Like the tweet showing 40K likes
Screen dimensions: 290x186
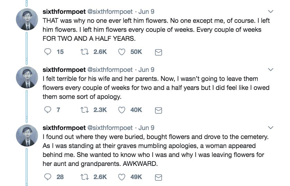pyautogui.click(x=122, y=110)
